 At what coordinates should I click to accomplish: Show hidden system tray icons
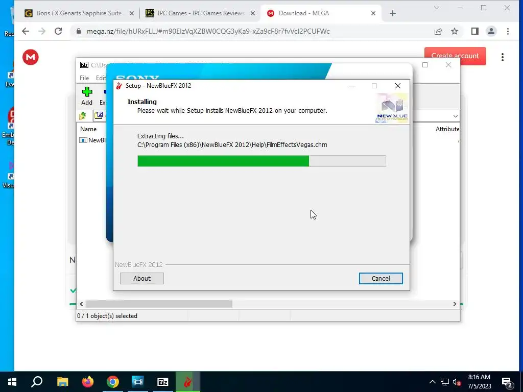(432, 382)
